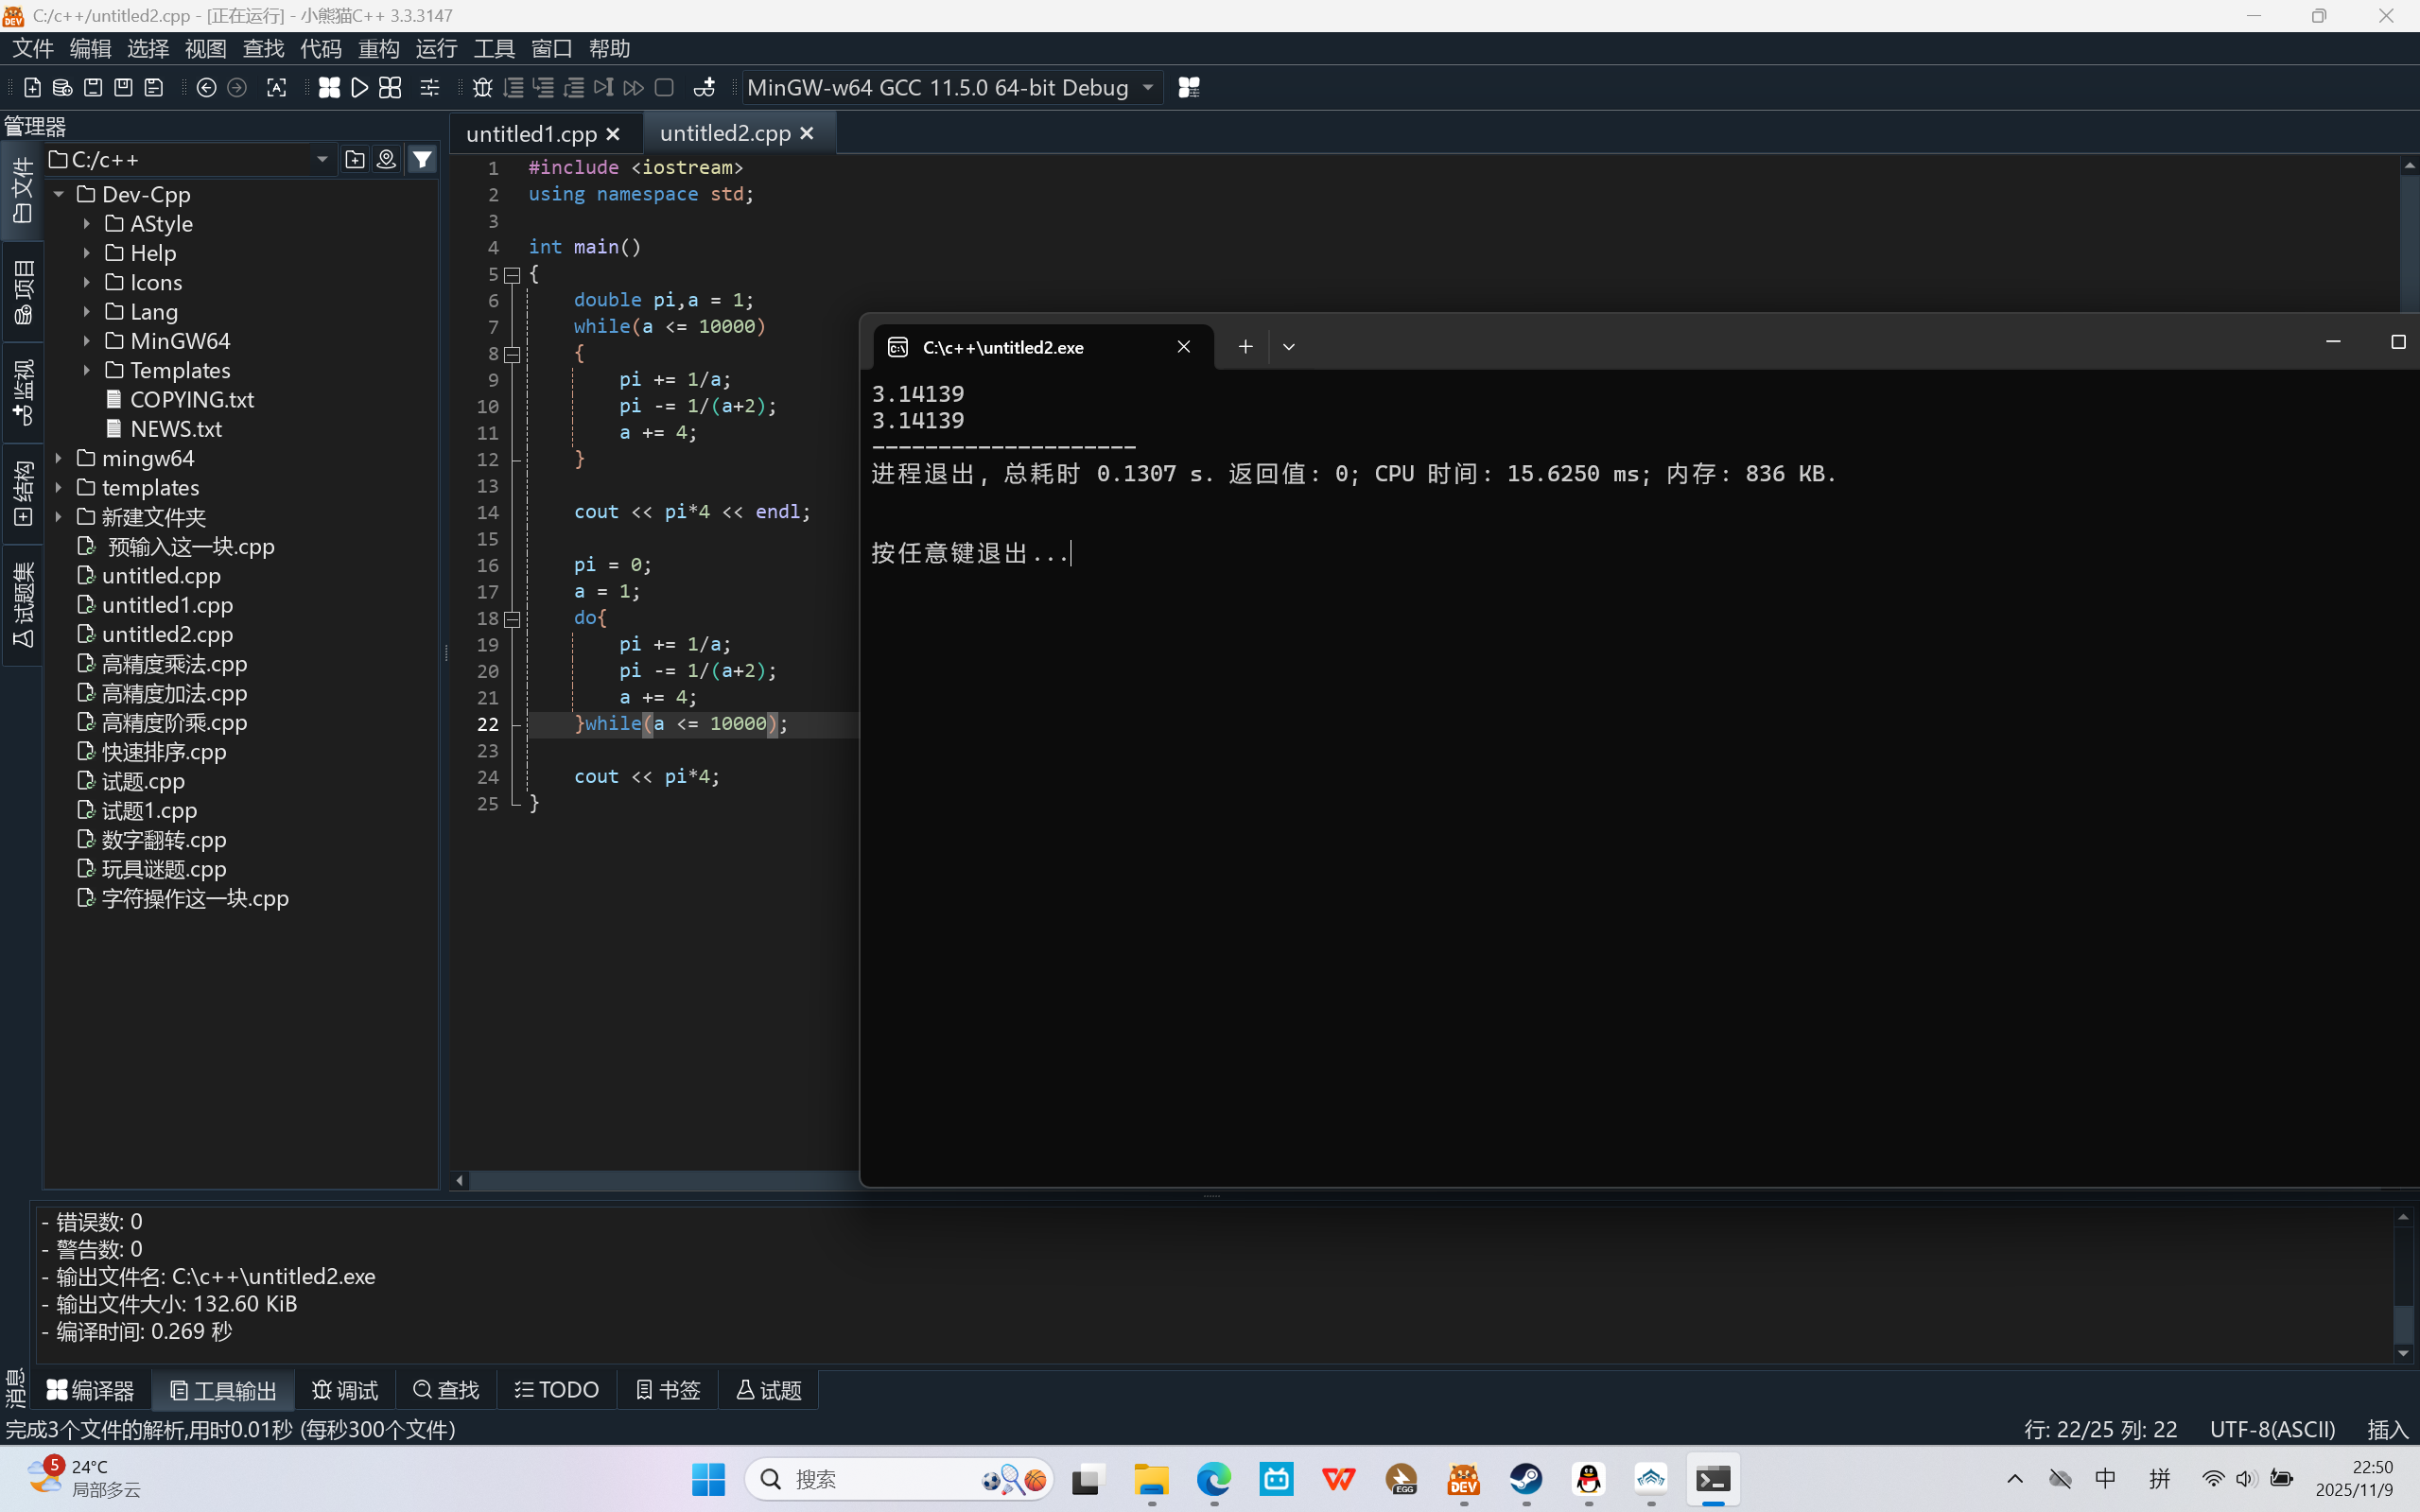The width and height of the screenshot is (2420, 1512).
Task: Expand the mingw64 folder in file tree
Action: 59,458
